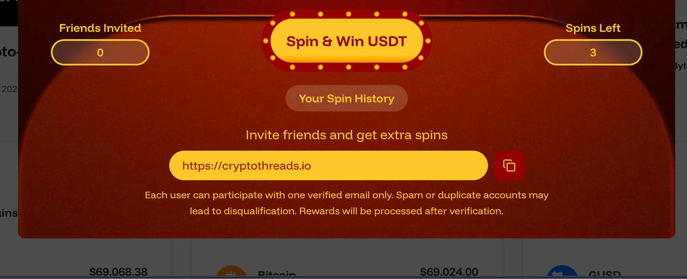Click the Spin & Win USDT button

click(347, 41)
